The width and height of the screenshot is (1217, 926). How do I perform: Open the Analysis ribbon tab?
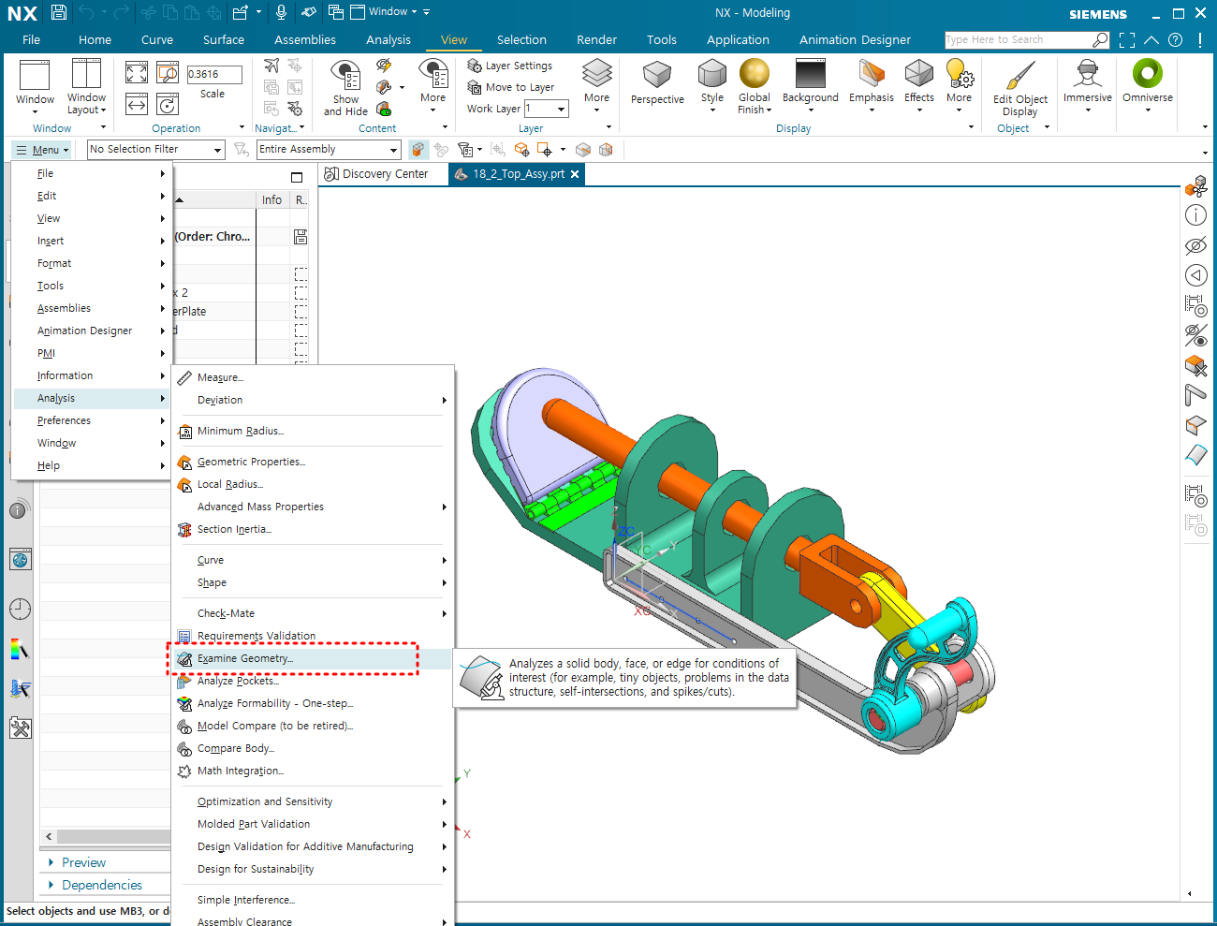(389, 39)
